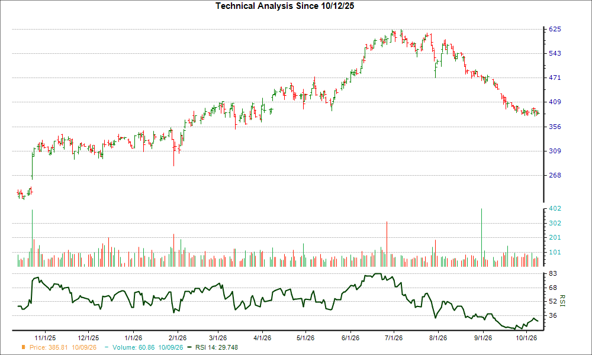Click the 1/1/26 date label
This screenshot has width=592, height=355.
tap(133, 338)
